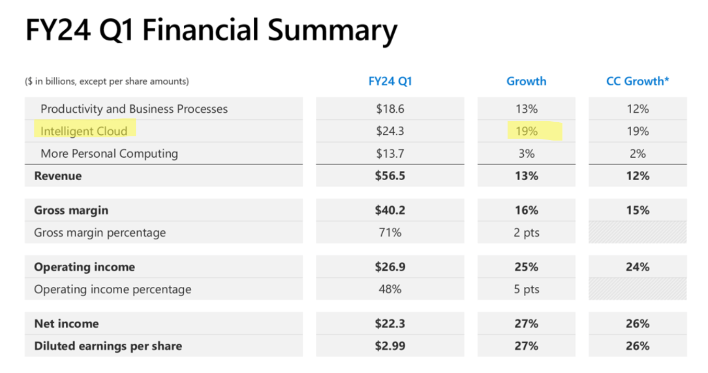
Task: Select the highlighted Intelligent Cloud label
Action: coord(84,131)
